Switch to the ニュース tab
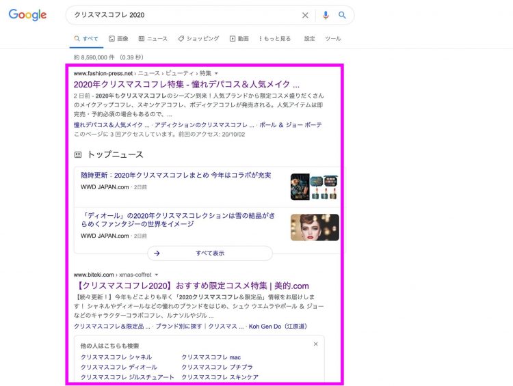This screenshot has width=513, height=386. [153, 38]
